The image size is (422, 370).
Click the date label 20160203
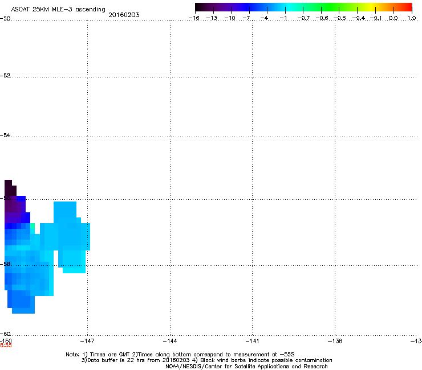tap(124, 15)
